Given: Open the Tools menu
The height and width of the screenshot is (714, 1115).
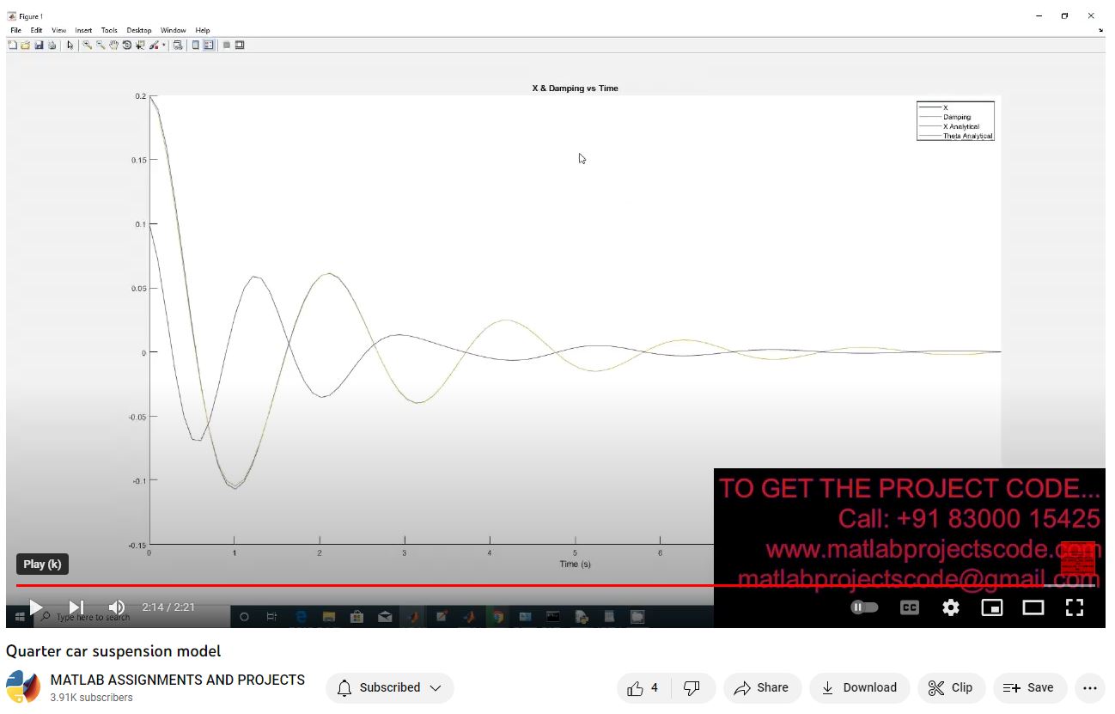Looking at the screenshot, I should coord(109,30).
